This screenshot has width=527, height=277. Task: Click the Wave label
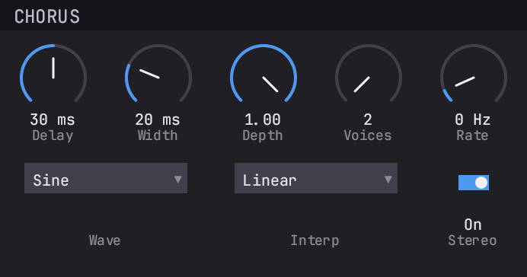point(105,240)
